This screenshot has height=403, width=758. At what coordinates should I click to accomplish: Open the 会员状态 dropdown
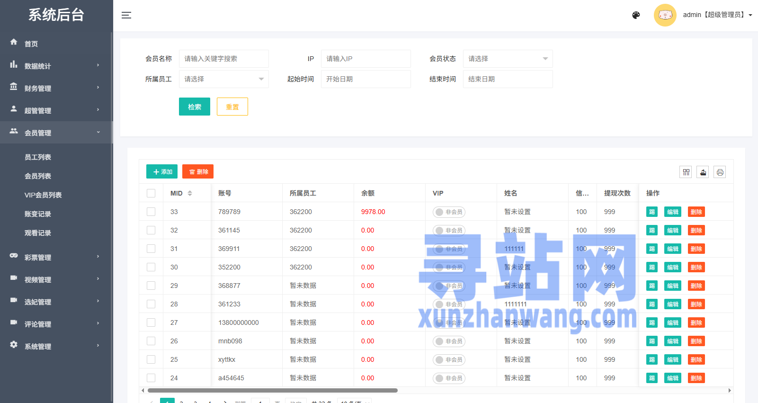click(x=508, y=59)
